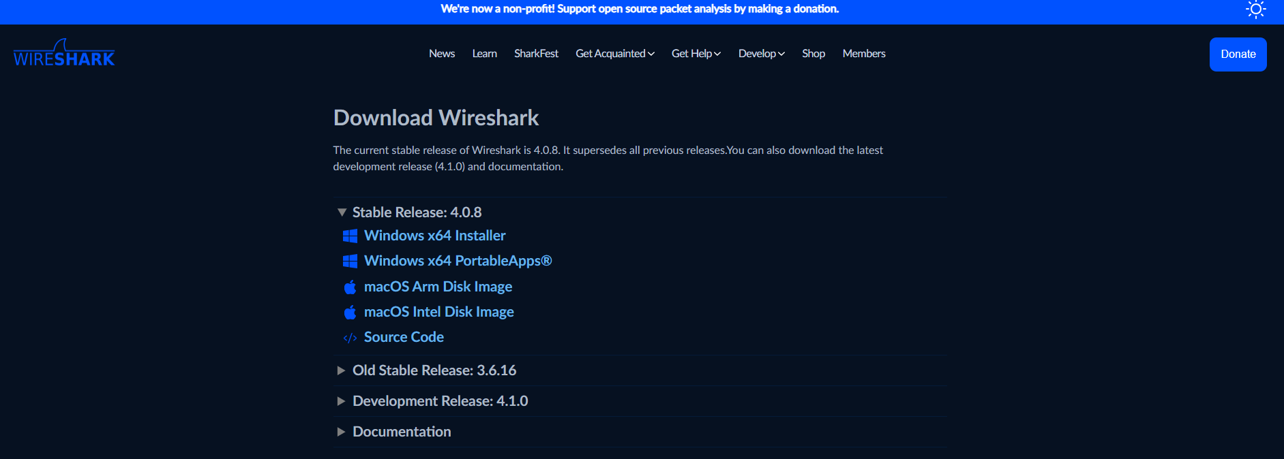The width and height of the screenshot is (1284, 459).
Task: Select the Apple icon for macOS Arm Disk Image
Action: point(350,286)
